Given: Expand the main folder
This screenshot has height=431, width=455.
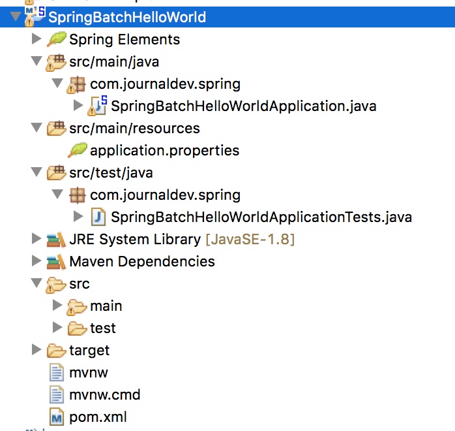Looking at the screenshot, I should 57,306.
